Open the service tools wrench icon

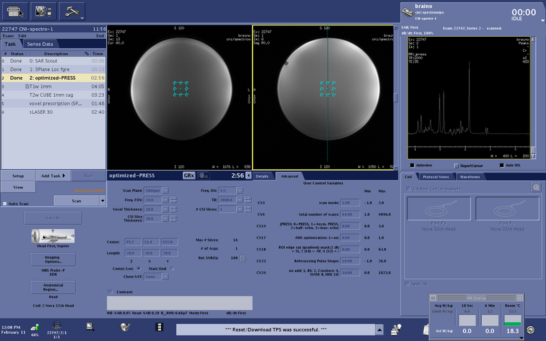[x=72, y=12]
